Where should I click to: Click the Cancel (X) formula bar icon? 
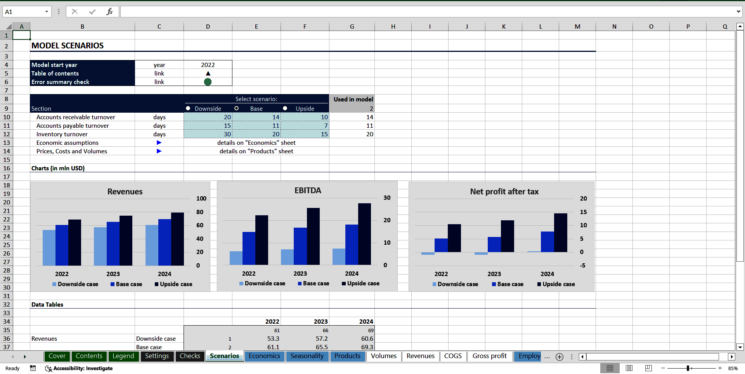tap(74, 12)
